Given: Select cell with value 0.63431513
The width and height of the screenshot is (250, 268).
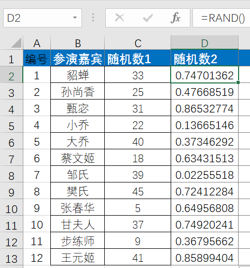Looking at the screenshot, I should click(x=204, y=158).
